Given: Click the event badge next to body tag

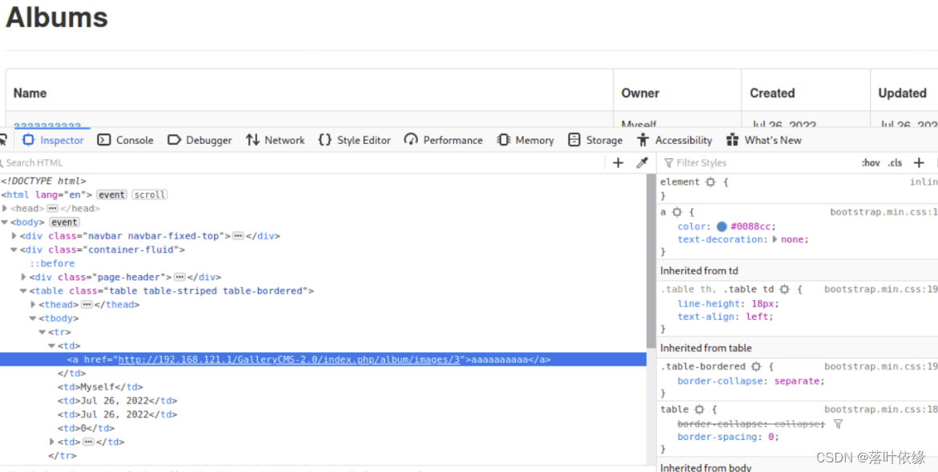Looking at the screenshot, I should pyautogui.click(x=64, y=222).
